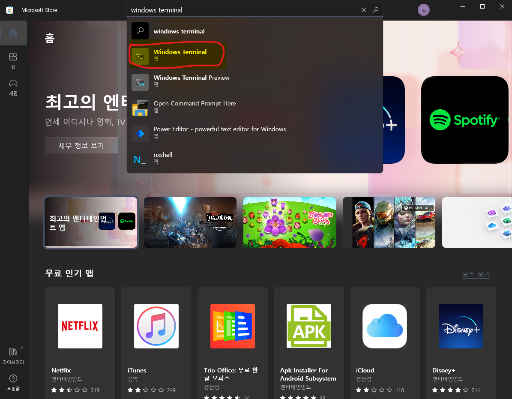This screenshot has width=512, height=399.
Task: Open the Microsoft 365 apps carousel thumbnail
Action: pos(477,222)
